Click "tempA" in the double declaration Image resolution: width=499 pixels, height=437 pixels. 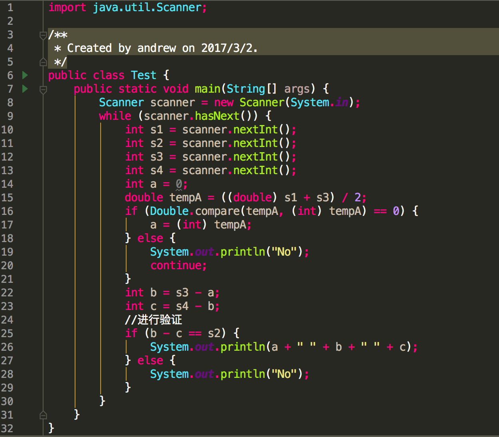(185, 197)
